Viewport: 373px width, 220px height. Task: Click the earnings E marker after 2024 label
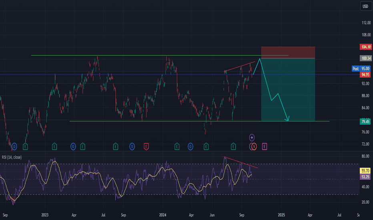pos(177,147)
